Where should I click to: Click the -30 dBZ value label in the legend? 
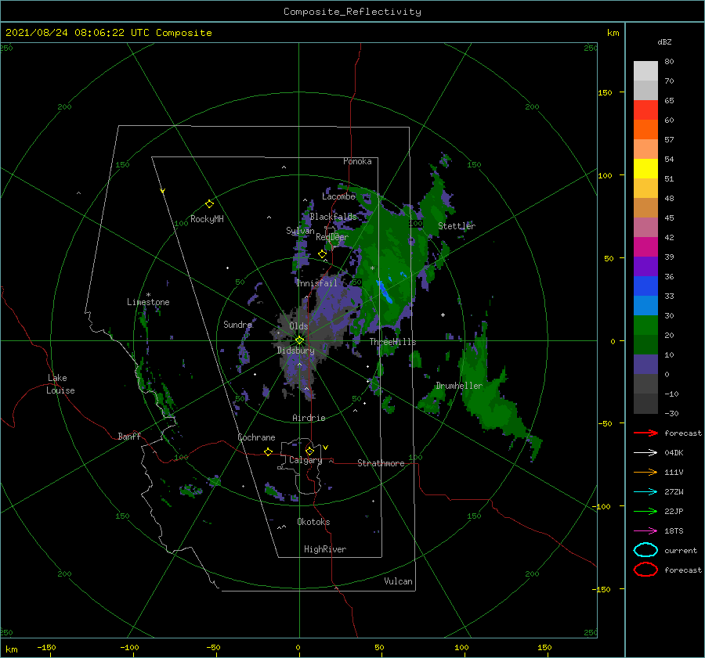coord(671,413)
